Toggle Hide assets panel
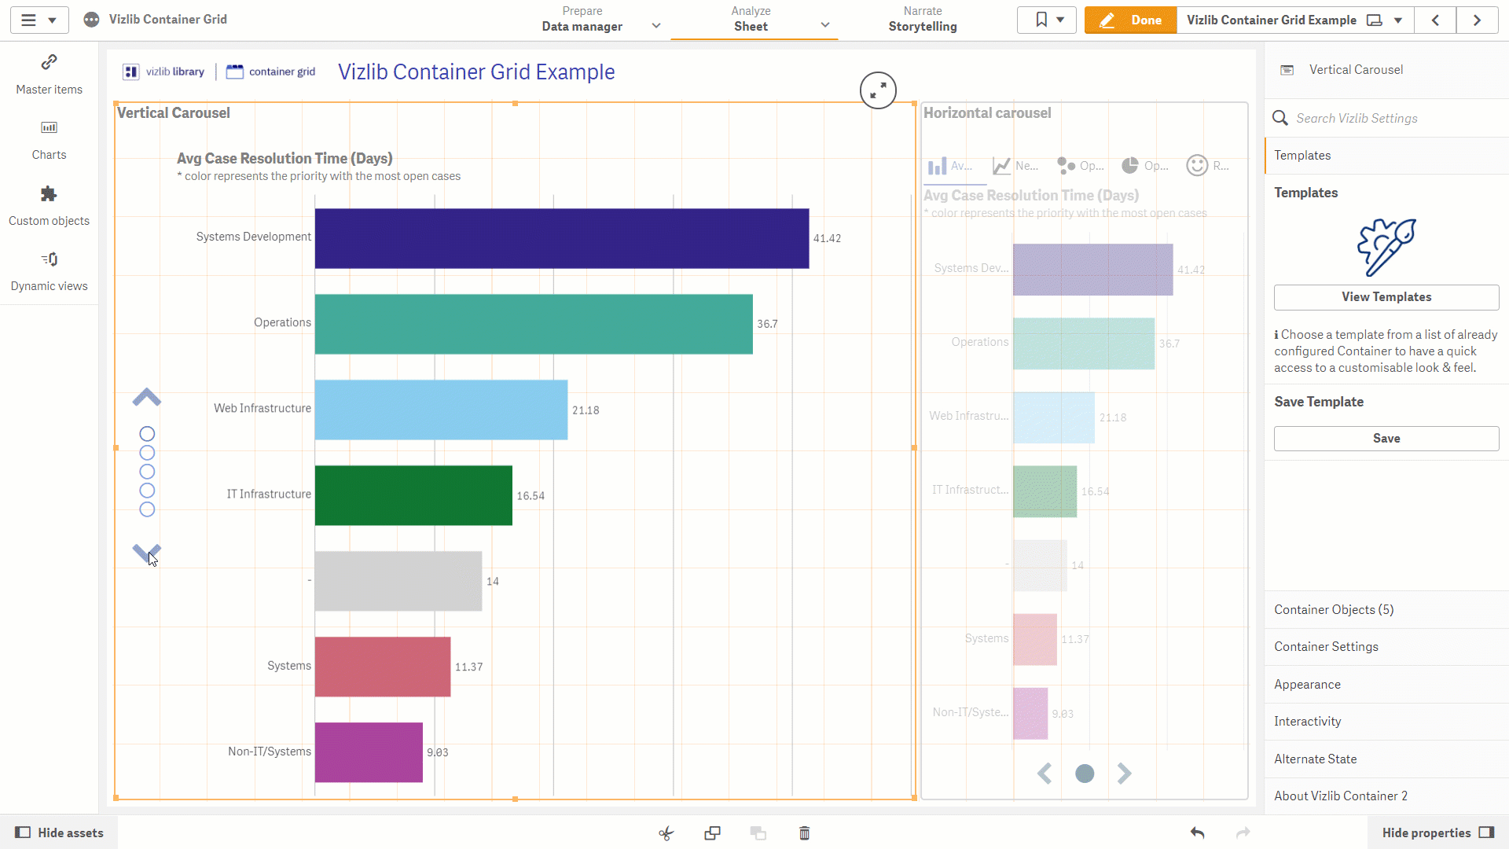 60,833
